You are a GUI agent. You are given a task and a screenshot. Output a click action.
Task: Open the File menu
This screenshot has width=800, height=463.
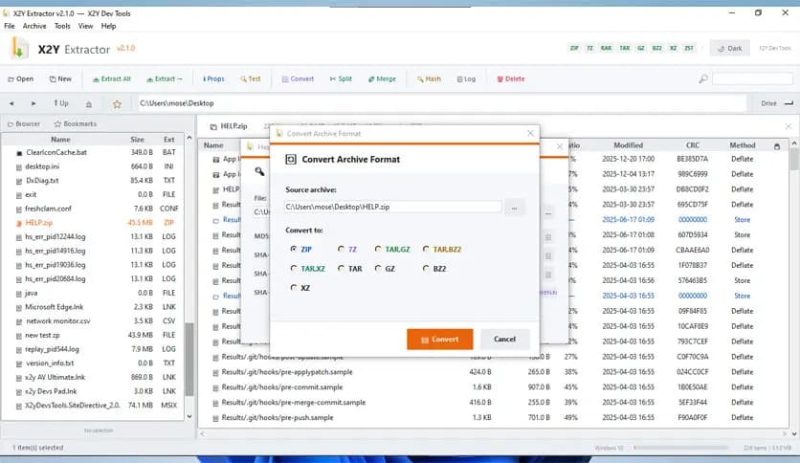point(10,26)
